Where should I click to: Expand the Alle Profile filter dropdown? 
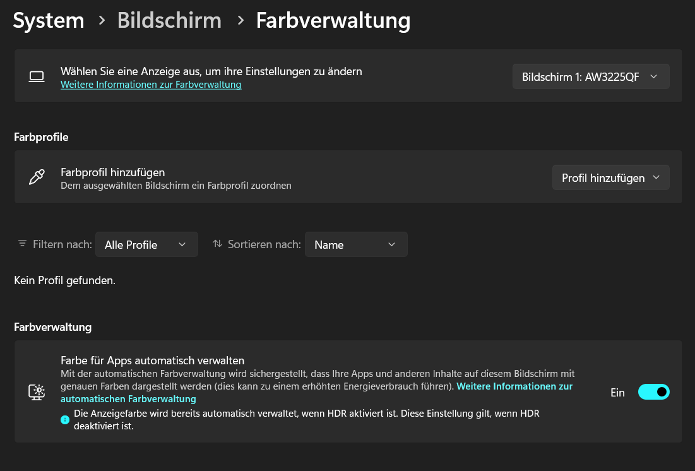tap(146, 244)
